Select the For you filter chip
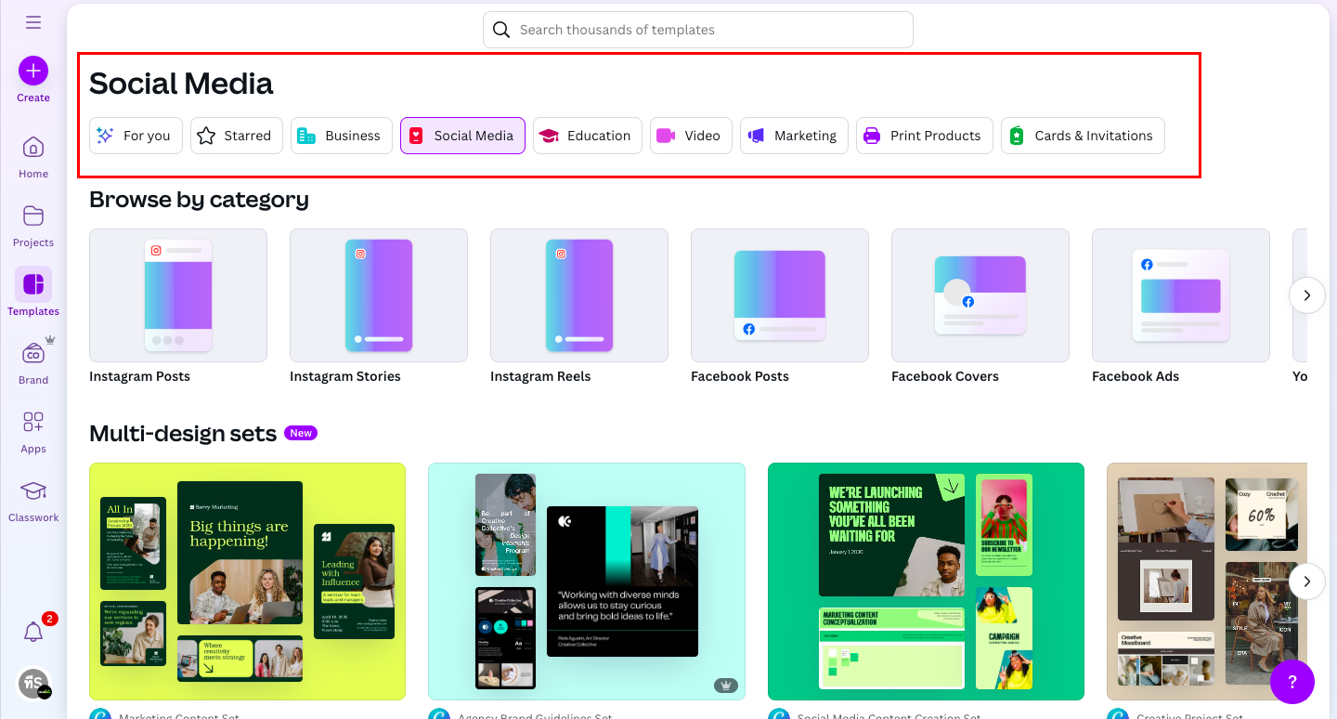1337x719 pixels. click(x=136, y=136)
